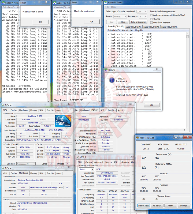Click the Results dialog title icon
Viewport: 193px width, 214px height.
point(106,70)
